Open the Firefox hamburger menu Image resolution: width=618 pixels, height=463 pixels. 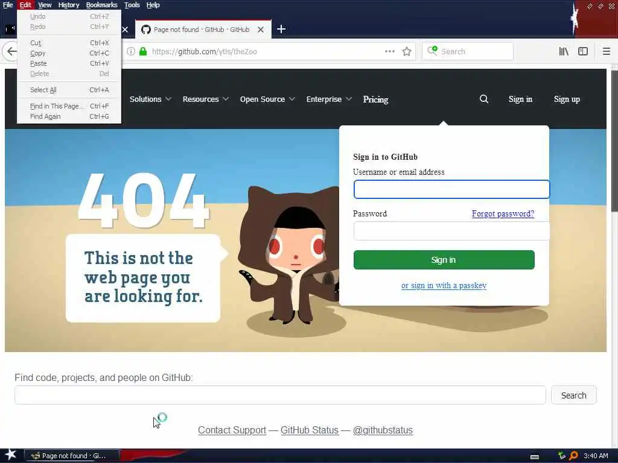coord(606,51)
